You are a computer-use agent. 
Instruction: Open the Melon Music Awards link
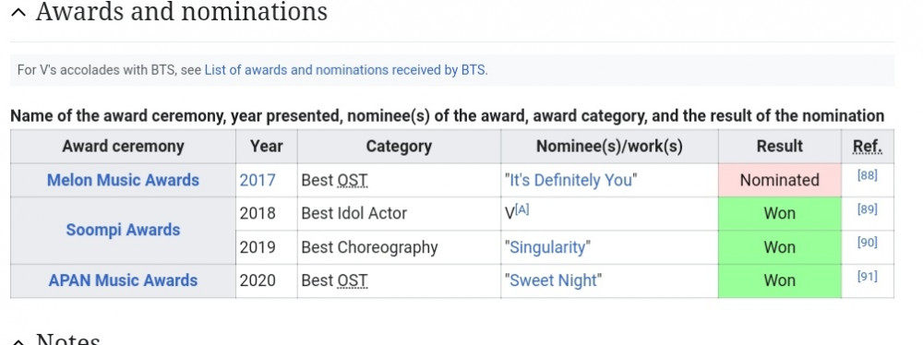(x=123, y=180)
